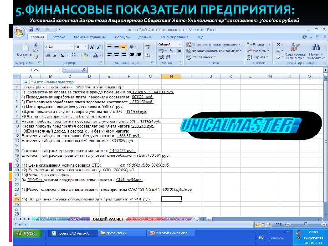Toggle wrap text in the alignment group
Screen dimensions: 328x246
pyautogui.click(x=148, y=46)
